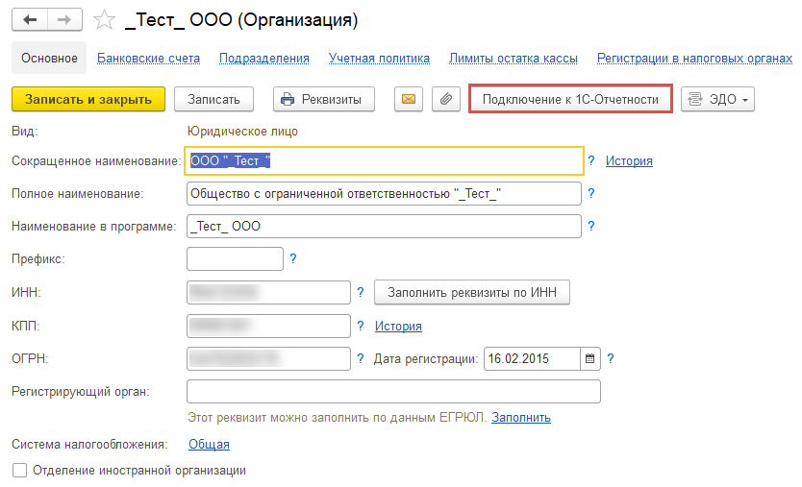This screenshot has height=487, width=802.
Task: Click Подключение к 1С-Отчетности button
Action: point(570,99)
